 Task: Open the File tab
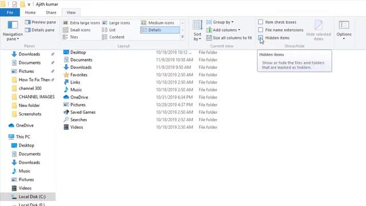pos(10,13)
